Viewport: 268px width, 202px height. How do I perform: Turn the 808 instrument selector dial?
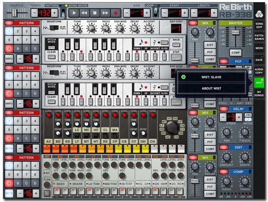pyautogui.click(x=172, y=127)
